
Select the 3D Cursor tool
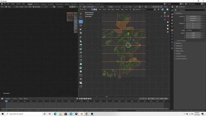81,17
